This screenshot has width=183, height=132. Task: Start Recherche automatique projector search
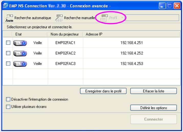pyautogui.click(x=28, y=18)
